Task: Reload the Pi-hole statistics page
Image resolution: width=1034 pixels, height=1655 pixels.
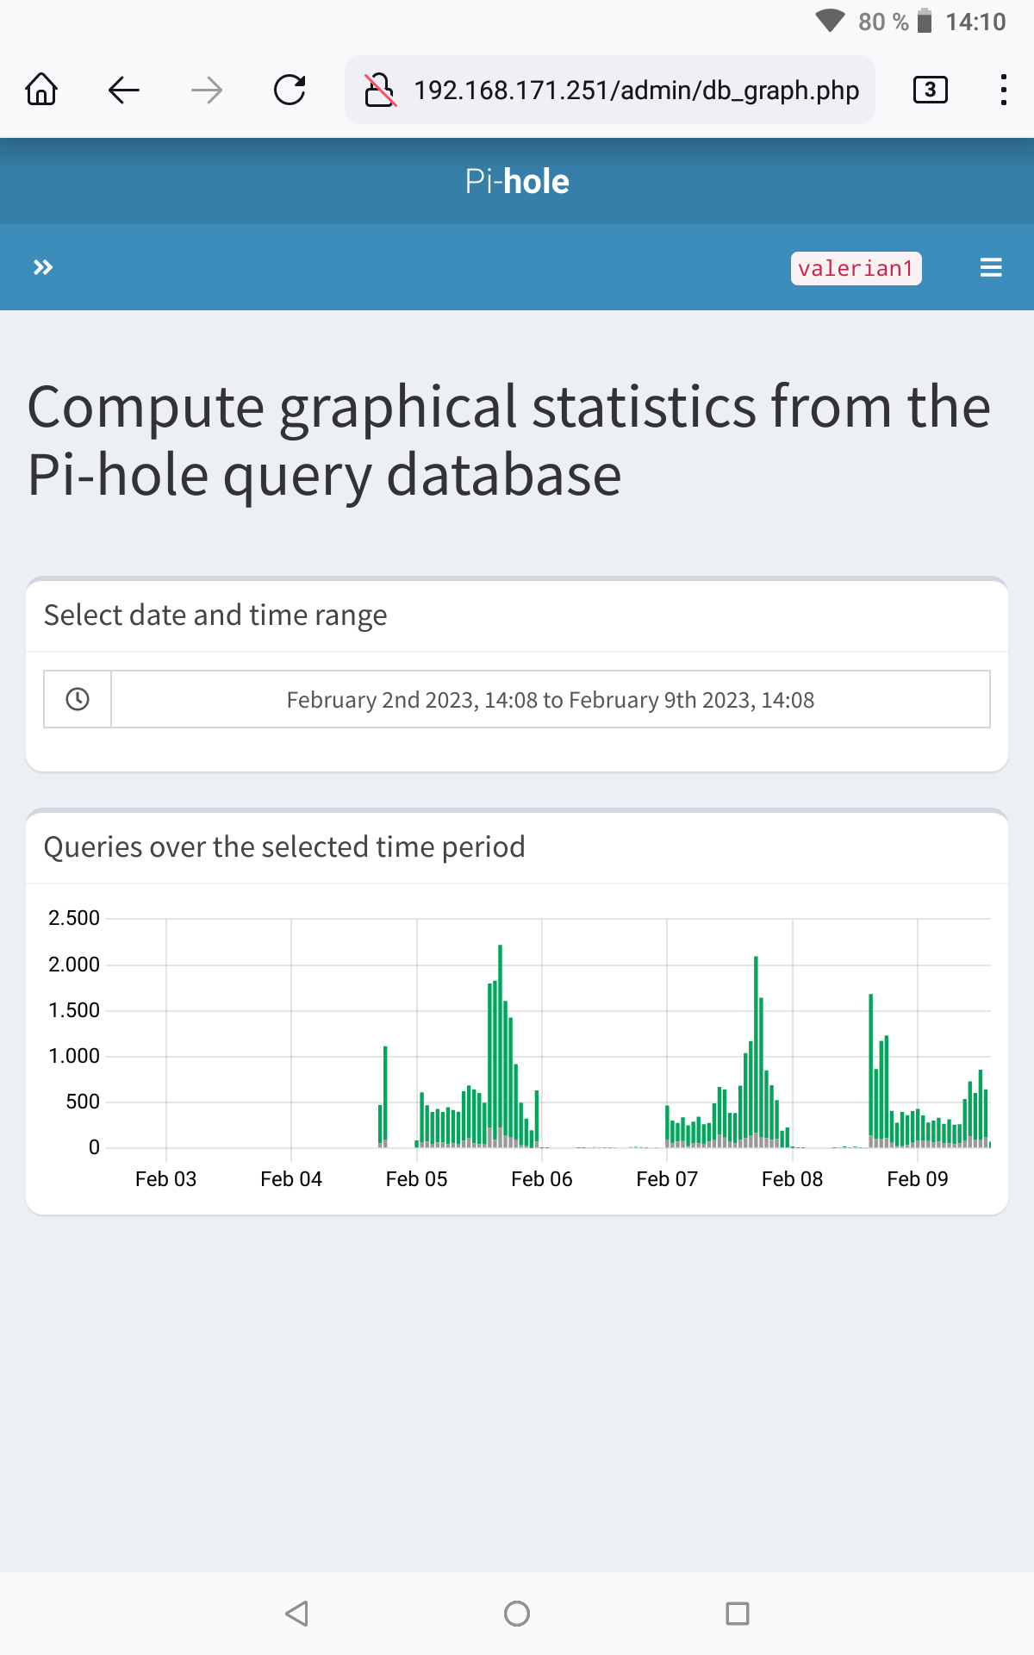Action: (289, 90)
